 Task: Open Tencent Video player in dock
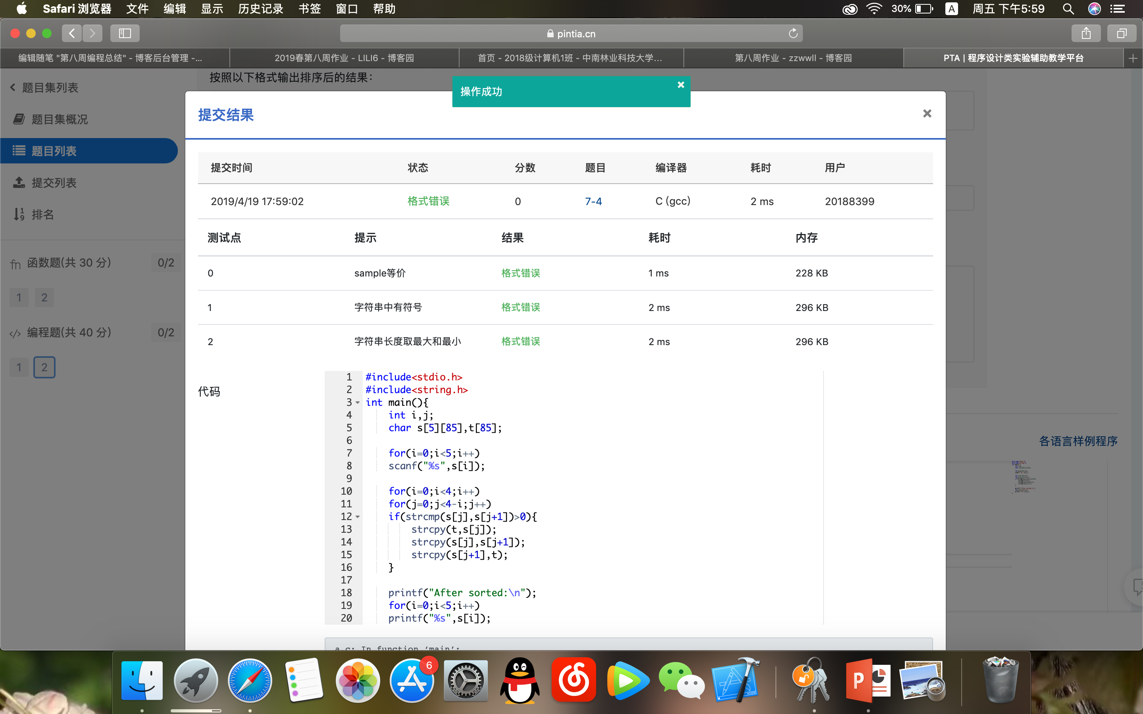point(628,680)
